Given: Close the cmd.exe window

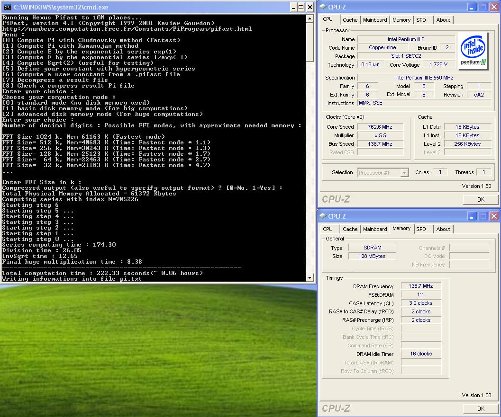Looking at the screenshot, I should pyautogui.click(x=310, y=7).
